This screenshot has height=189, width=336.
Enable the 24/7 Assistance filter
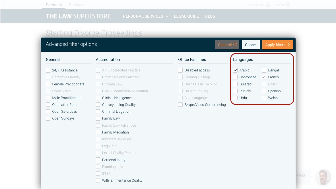48,70
